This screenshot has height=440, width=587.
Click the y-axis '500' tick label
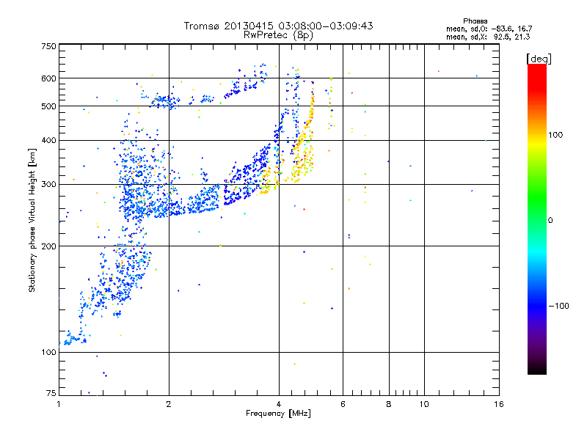[x=48, y=106]
